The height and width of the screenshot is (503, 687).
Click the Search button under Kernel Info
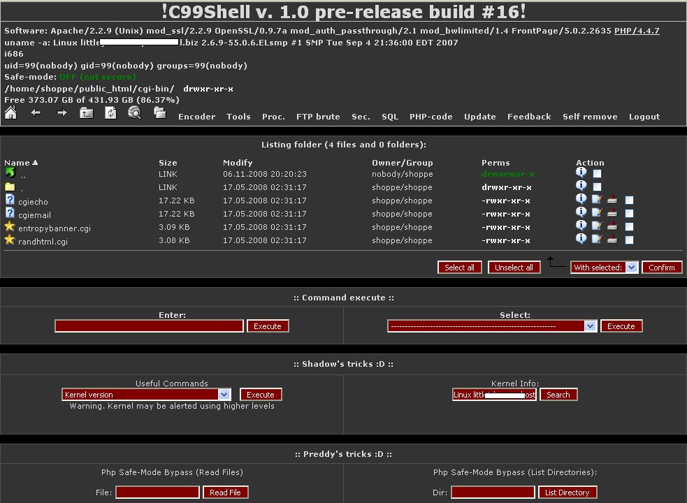coord(558,394)
